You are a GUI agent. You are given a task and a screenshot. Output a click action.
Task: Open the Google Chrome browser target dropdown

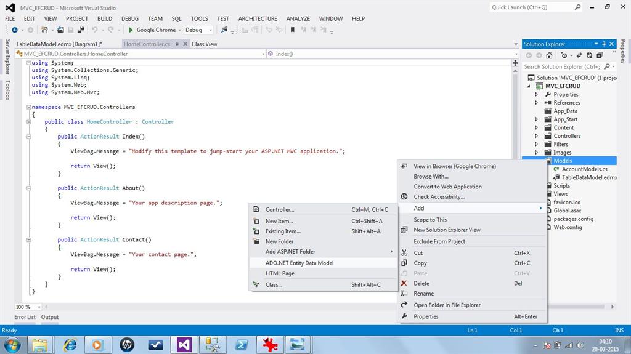click(x=179, y=30)
